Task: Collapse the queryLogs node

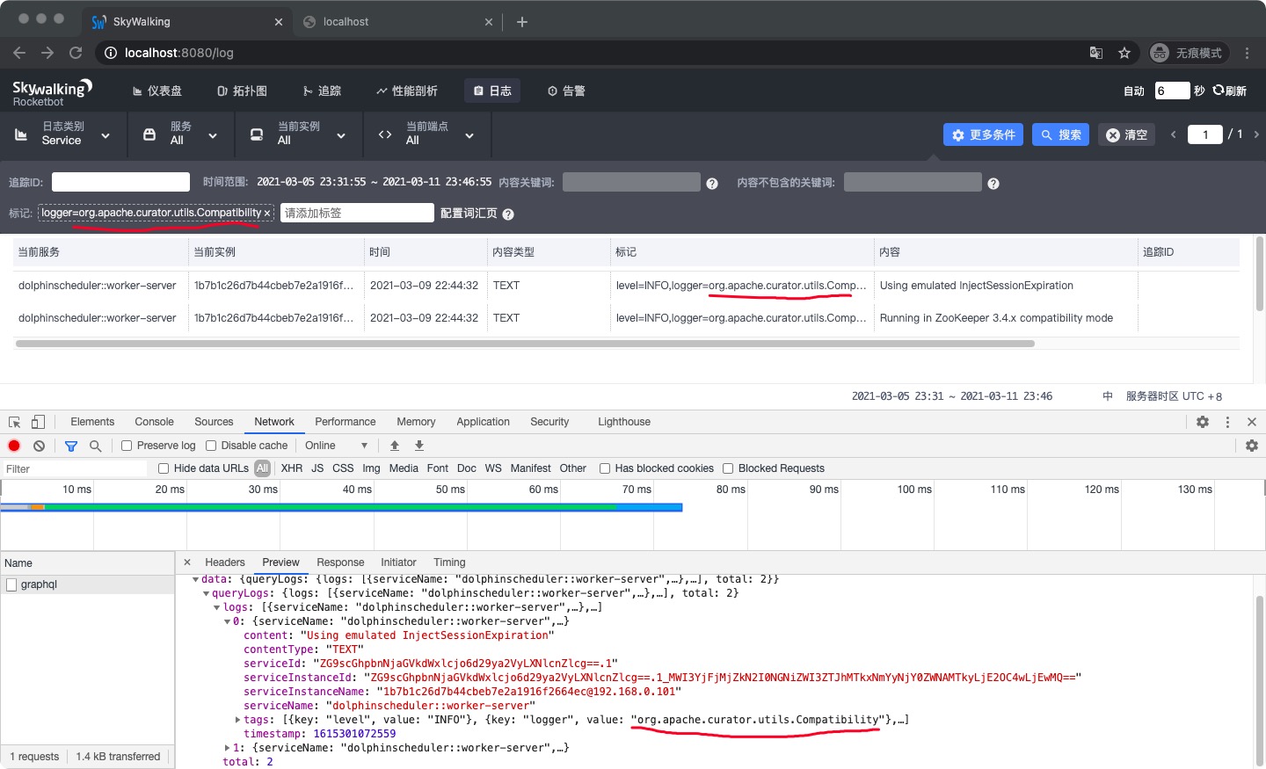Action: (206, 594)
